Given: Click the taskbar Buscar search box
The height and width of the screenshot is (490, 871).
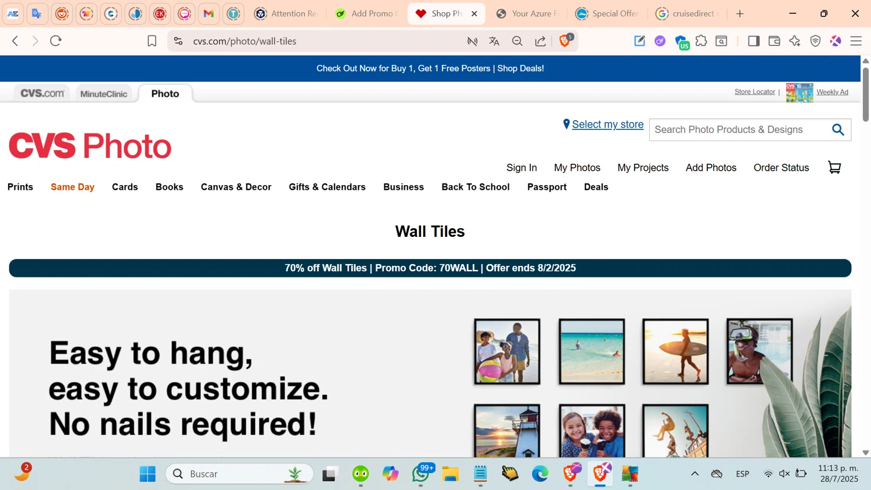Looking at the screenshot, I should 240,474.
